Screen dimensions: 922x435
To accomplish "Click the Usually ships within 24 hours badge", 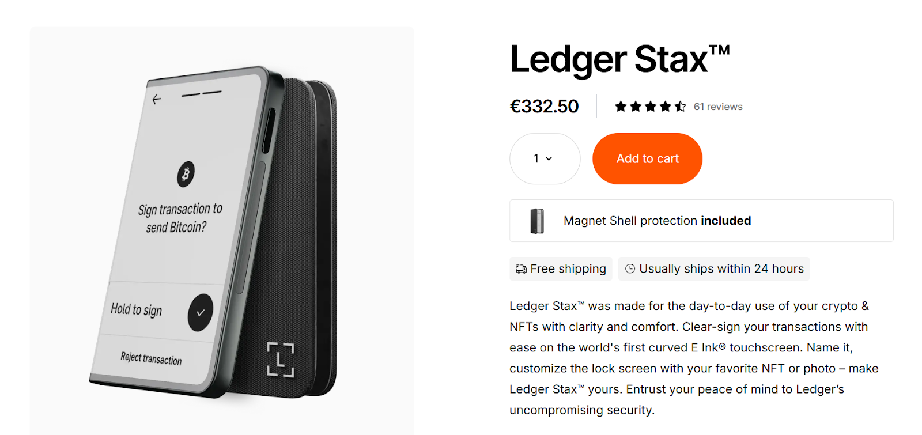I will 714,269.
